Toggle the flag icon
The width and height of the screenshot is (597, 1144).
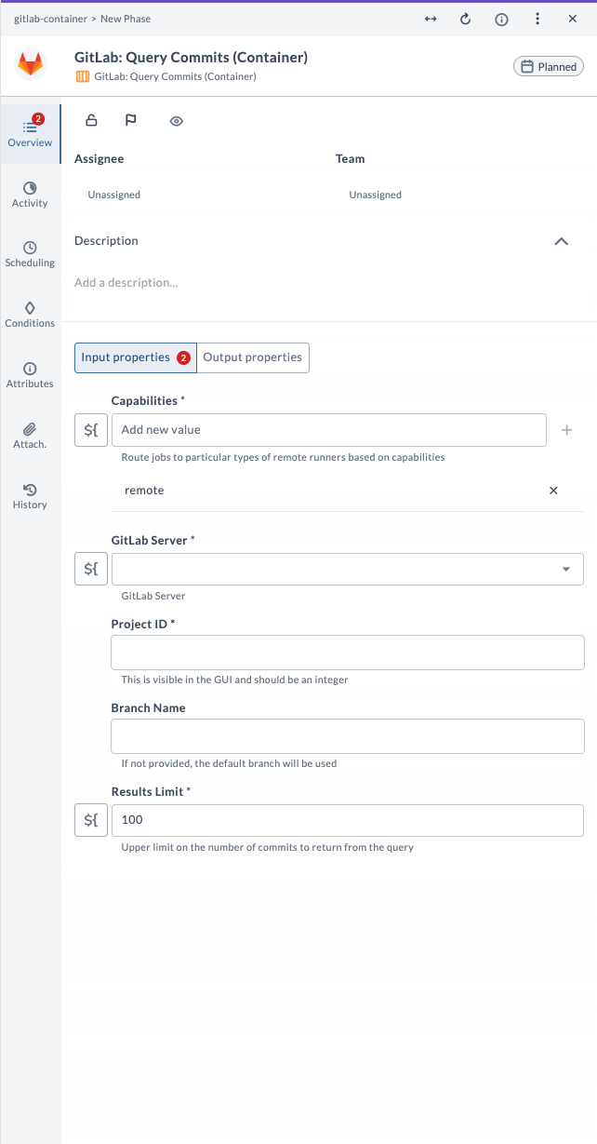[131, 120]
